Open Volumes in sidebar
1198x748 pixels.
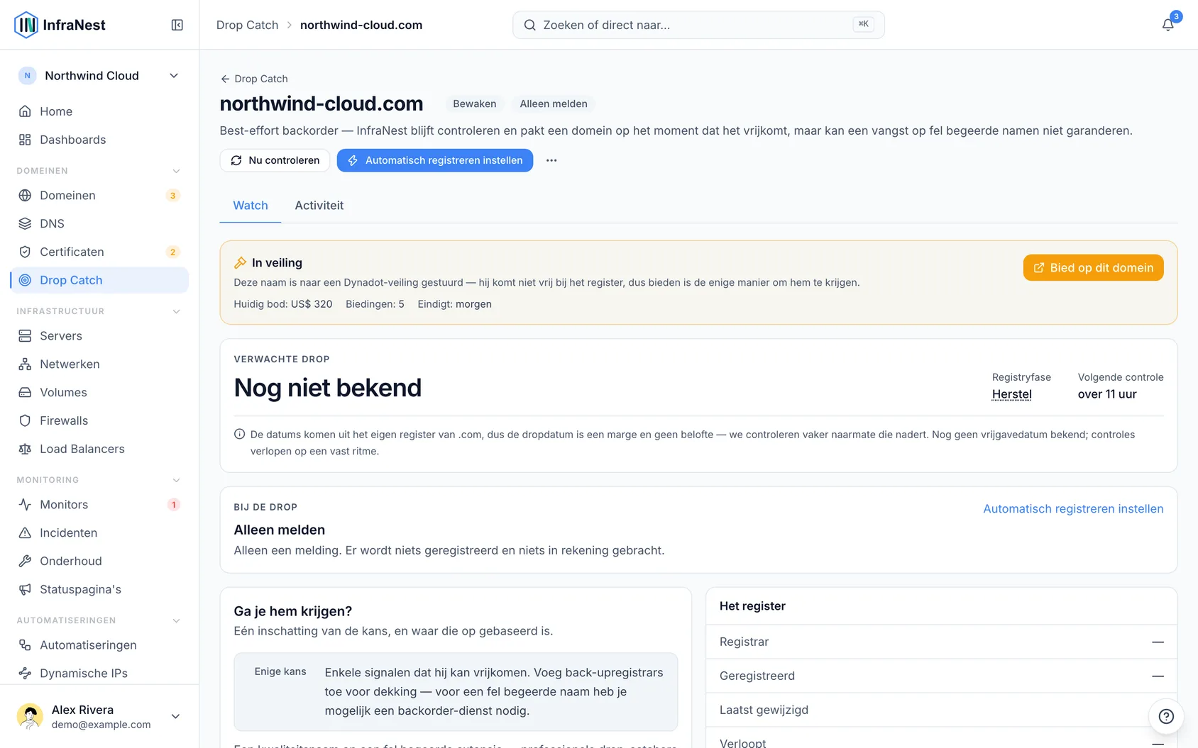coord(99,392)
